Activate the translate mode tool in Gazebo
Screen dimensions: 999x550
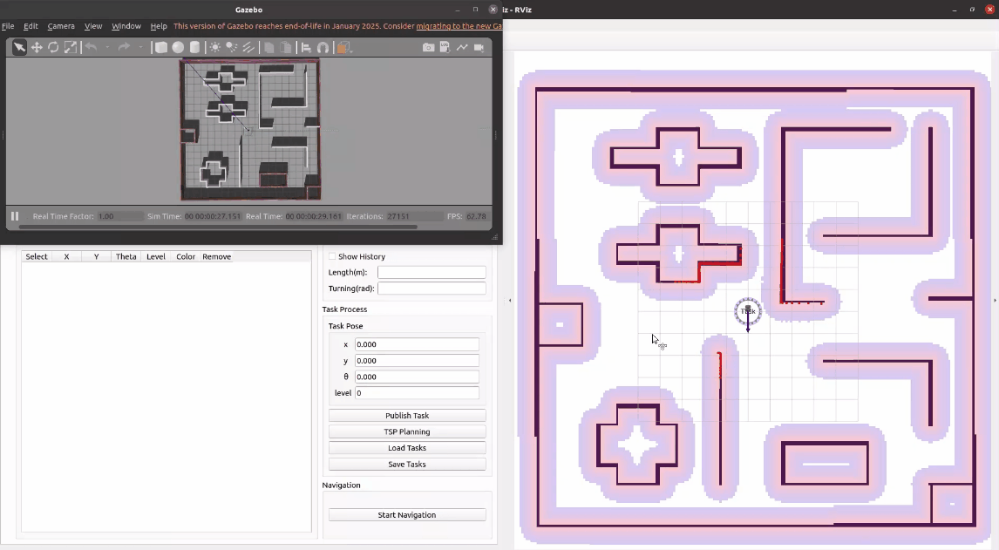coord(37,47)
